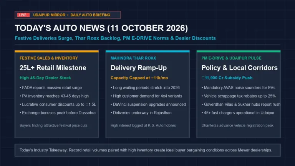This screenshot has width=295, height=166.
Task: Select the '25L+ Retail Milestone' heading
Action: point(53,68)
